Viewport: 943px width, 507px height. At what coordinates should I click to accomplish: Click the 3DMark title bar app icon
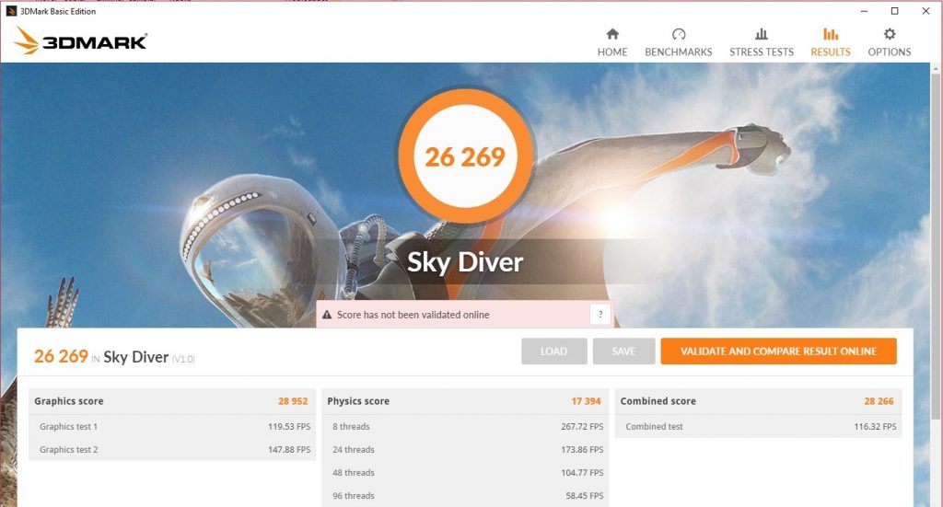pos(11,11)
